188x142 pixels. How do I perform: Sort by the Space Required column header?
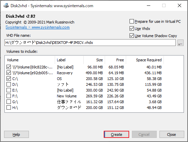click(145, 60)
